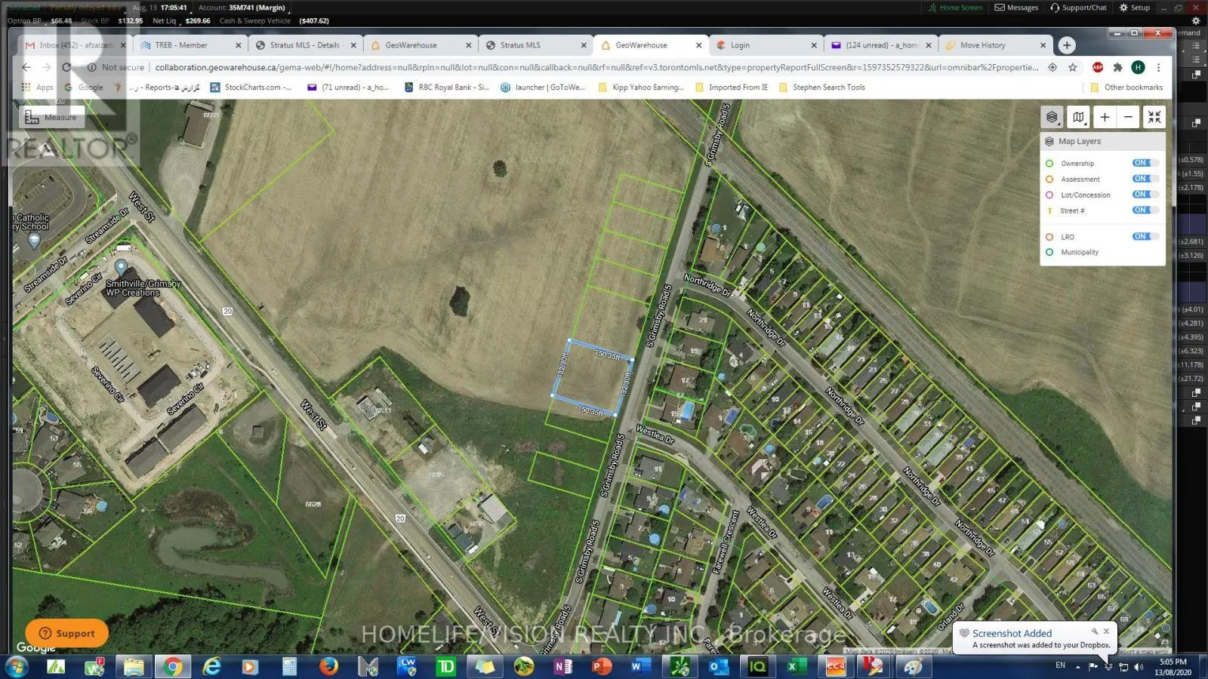
Task: Zoom out of the map
Action: pyautogui.click(x=1128, y=117)
